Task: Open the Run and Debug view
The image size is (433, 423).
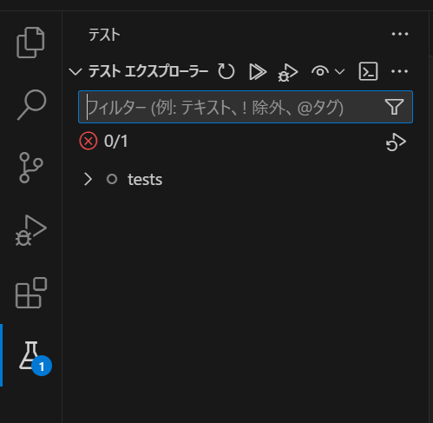Action: (30, 230)
